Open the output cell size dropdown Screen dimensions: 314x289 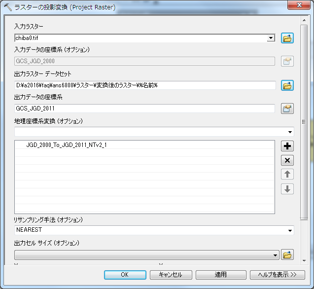point(275,255)
